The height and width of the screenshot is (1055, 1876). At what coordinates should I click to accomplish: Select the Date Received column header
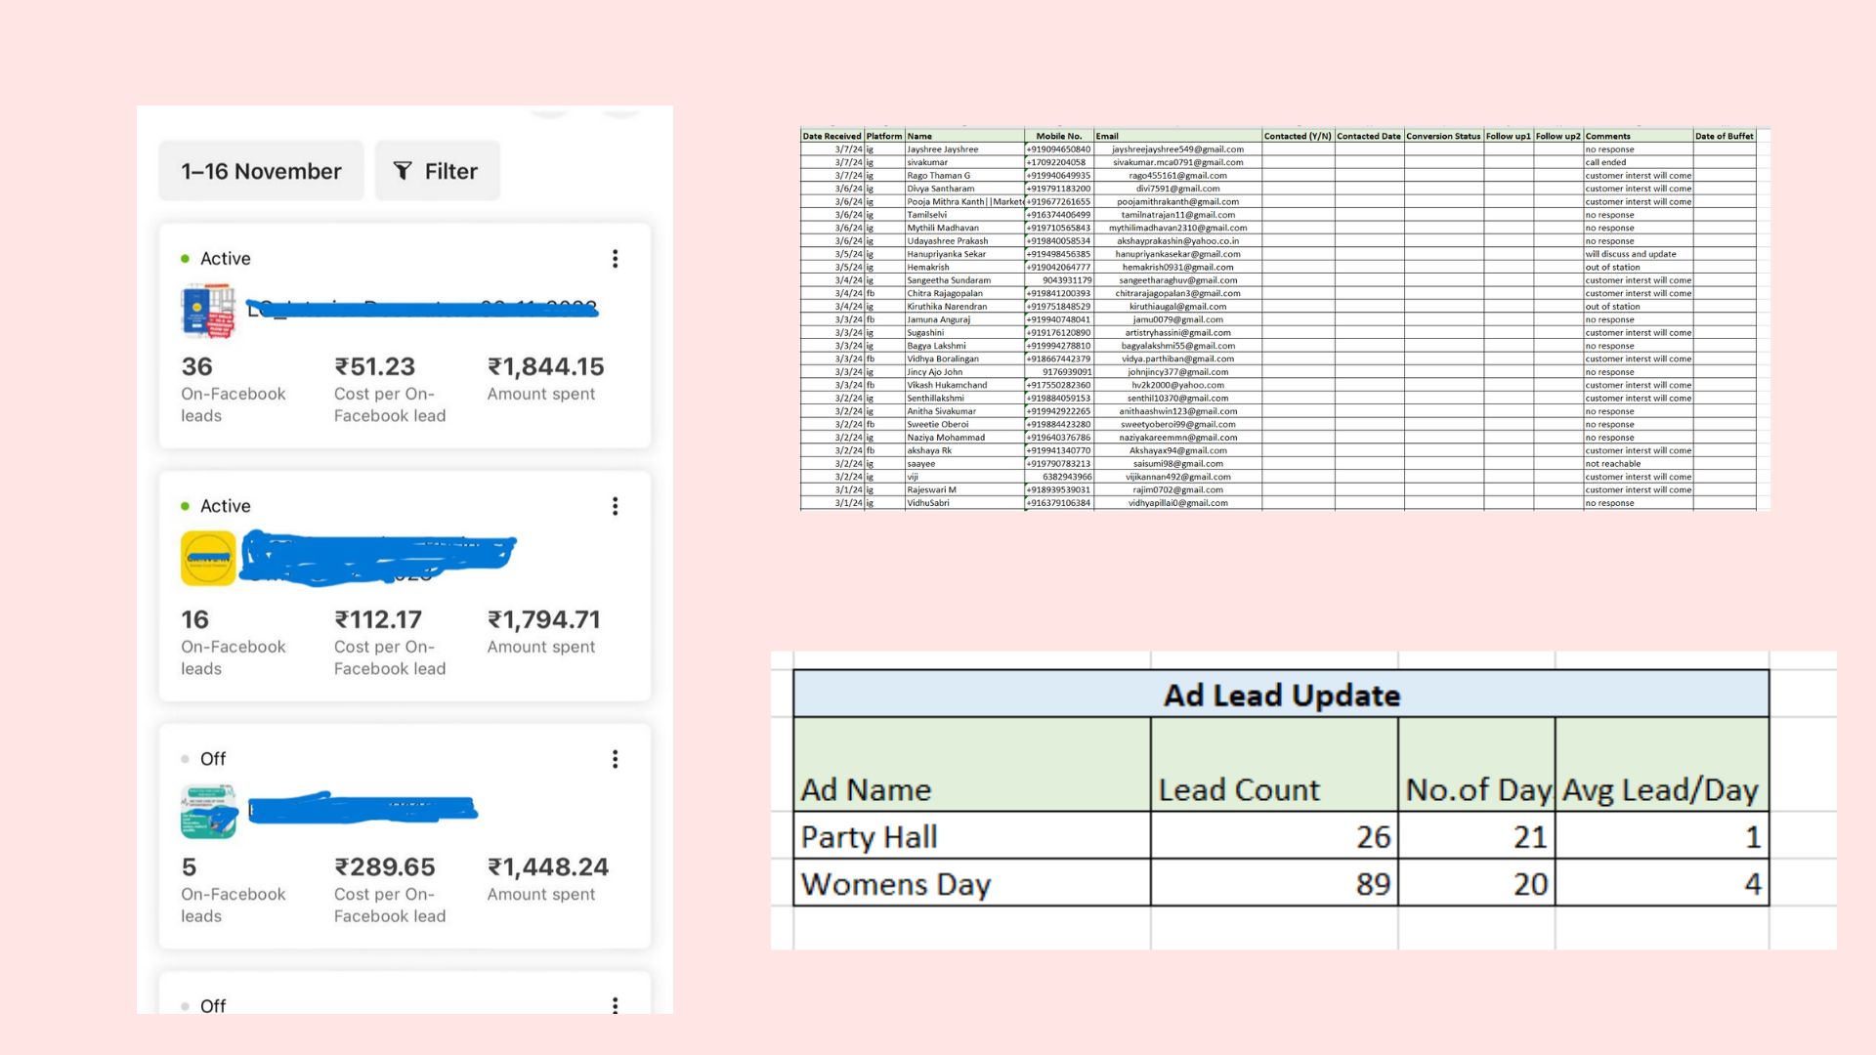click(x=832, y=136)
